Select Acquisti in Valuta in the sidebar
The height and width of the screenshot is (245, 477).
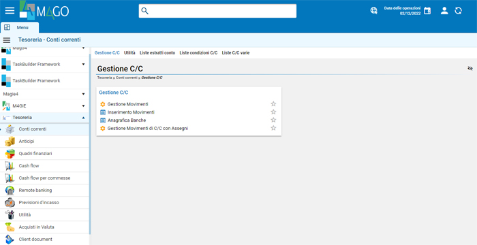click(x=44, y=227)
